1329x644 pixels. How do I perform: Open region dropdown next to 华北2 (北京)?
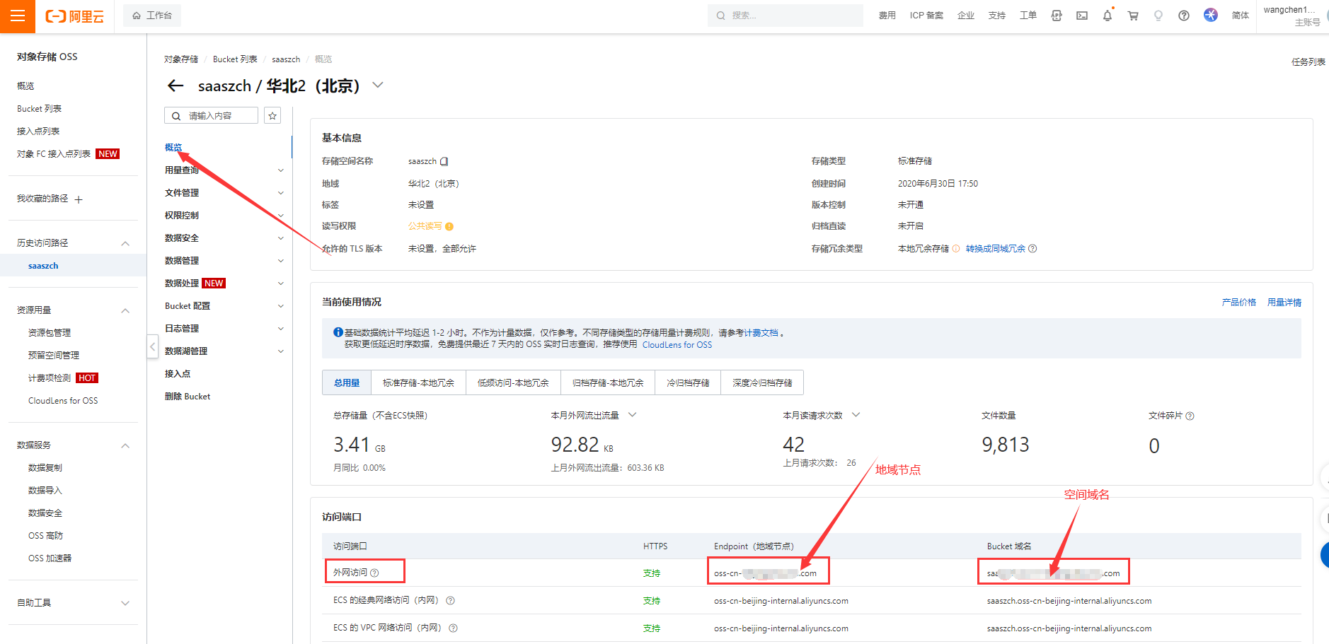pyautogui.click(x=378, y=85)
